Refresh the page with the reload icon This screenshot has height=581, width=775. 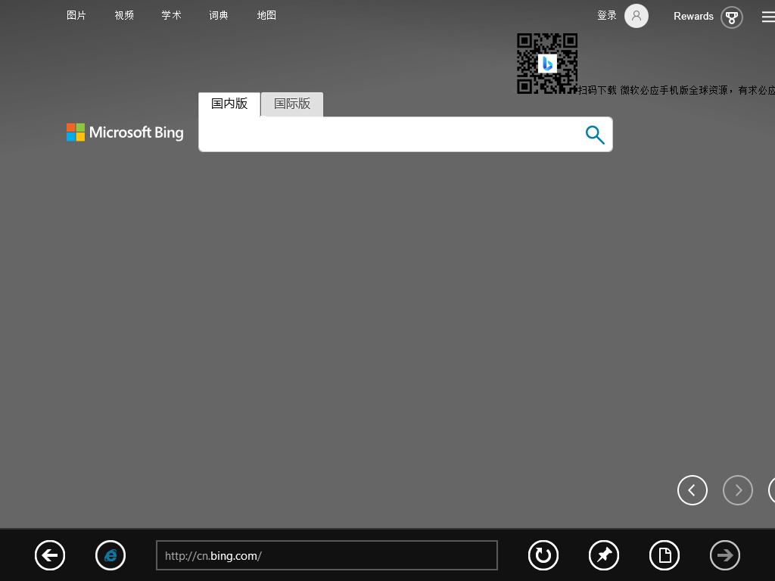tap(543, 555)
